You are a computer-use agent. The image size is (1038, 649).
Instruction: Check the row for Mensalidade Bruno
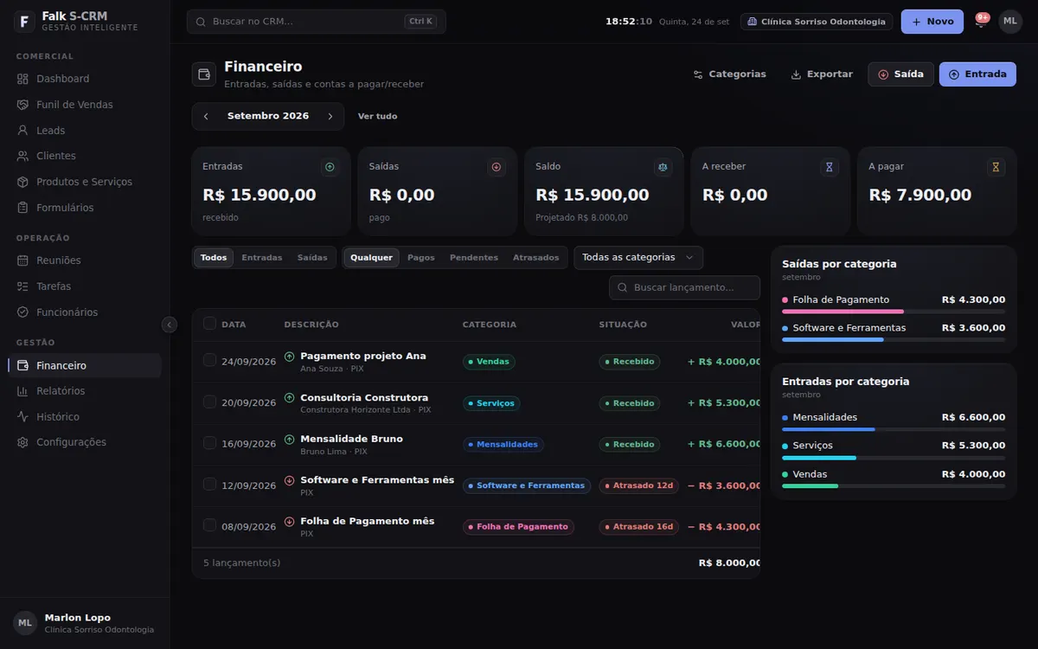209,443
